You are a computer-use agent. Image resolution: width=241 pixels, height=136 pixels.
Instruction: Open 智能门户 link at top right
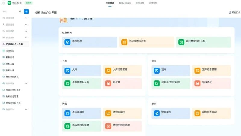[x=235, y=13]
